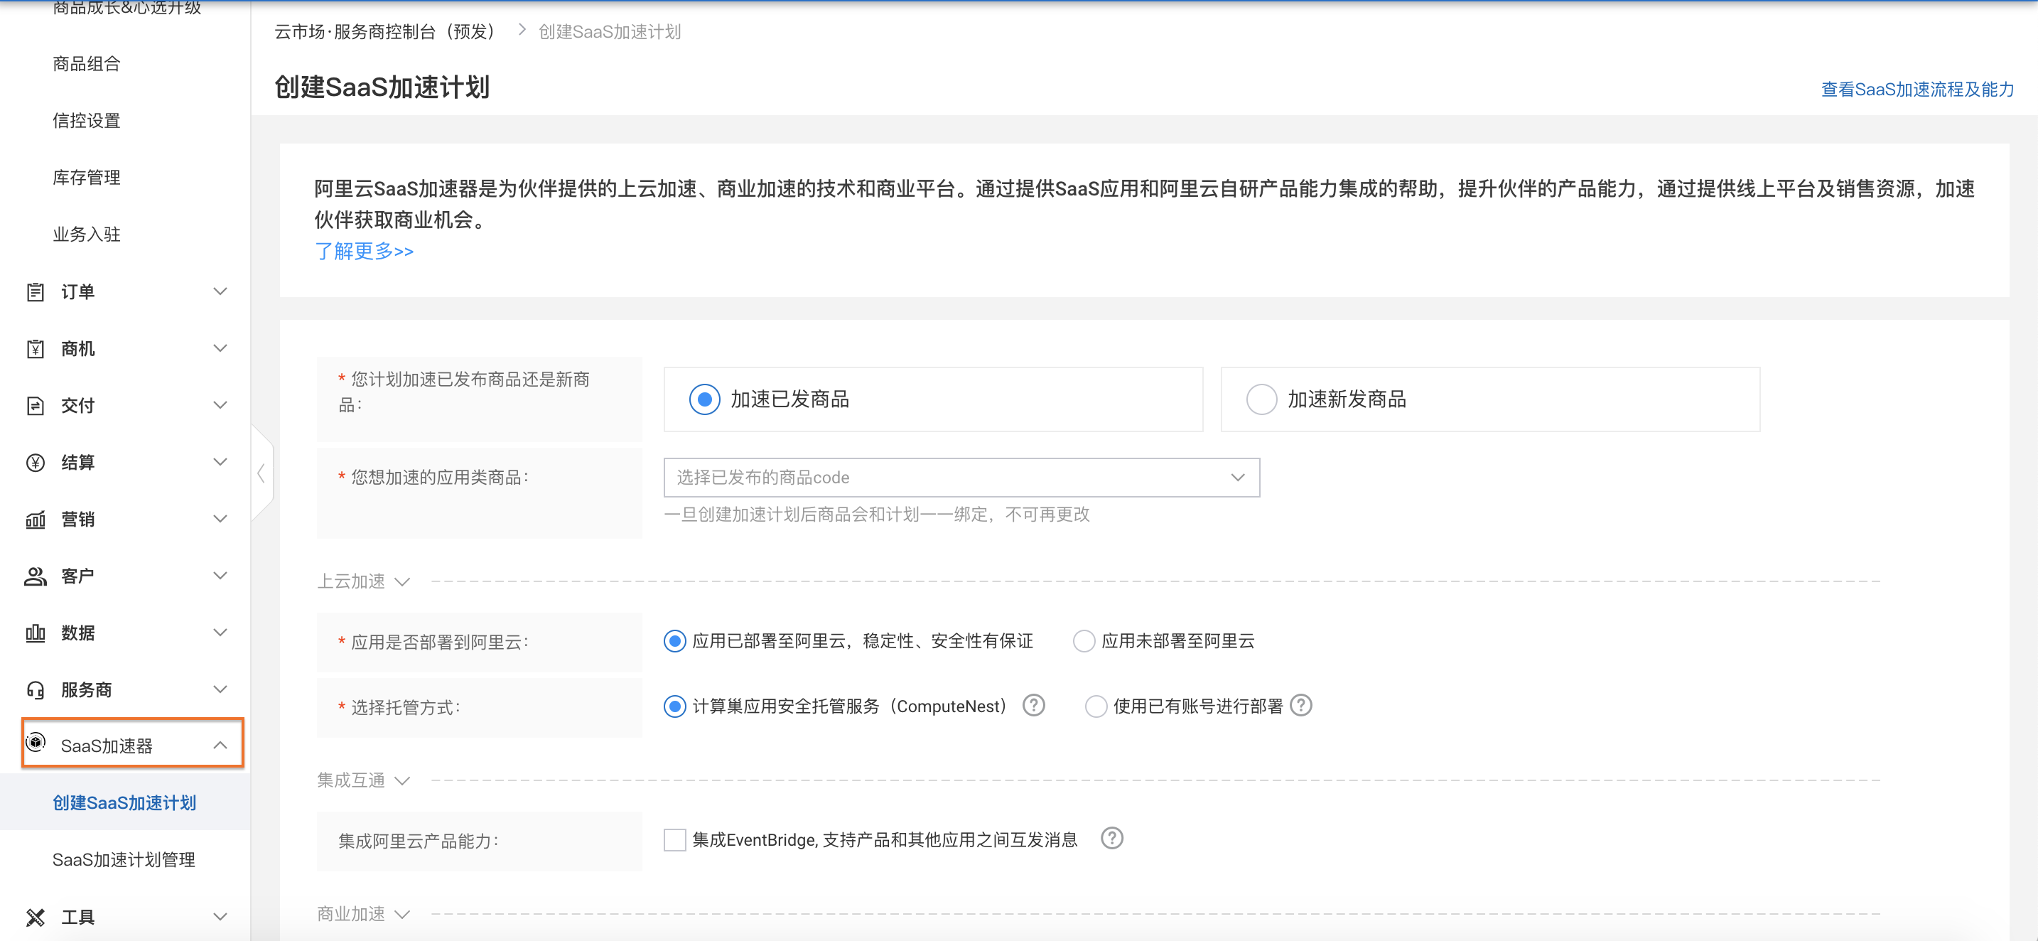Open 库存管理 in the sidebar

coord(87,178)
